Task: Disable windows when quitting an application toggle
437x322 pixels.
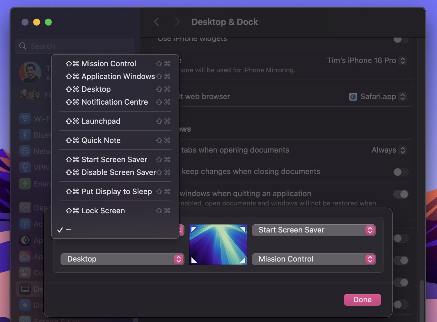Action: (401, 194)
